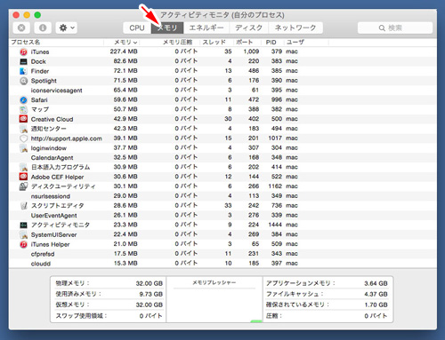The width and height of the screenshot is (445, 340).
Task: Click the quit process toolbar button
Action: [21, 28]
